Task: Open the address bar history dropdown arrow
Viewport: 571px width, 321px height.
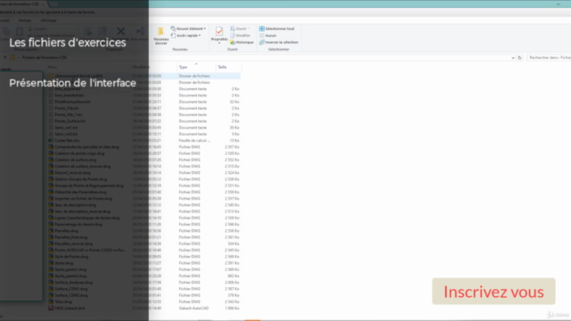Action: coord(513,58)
